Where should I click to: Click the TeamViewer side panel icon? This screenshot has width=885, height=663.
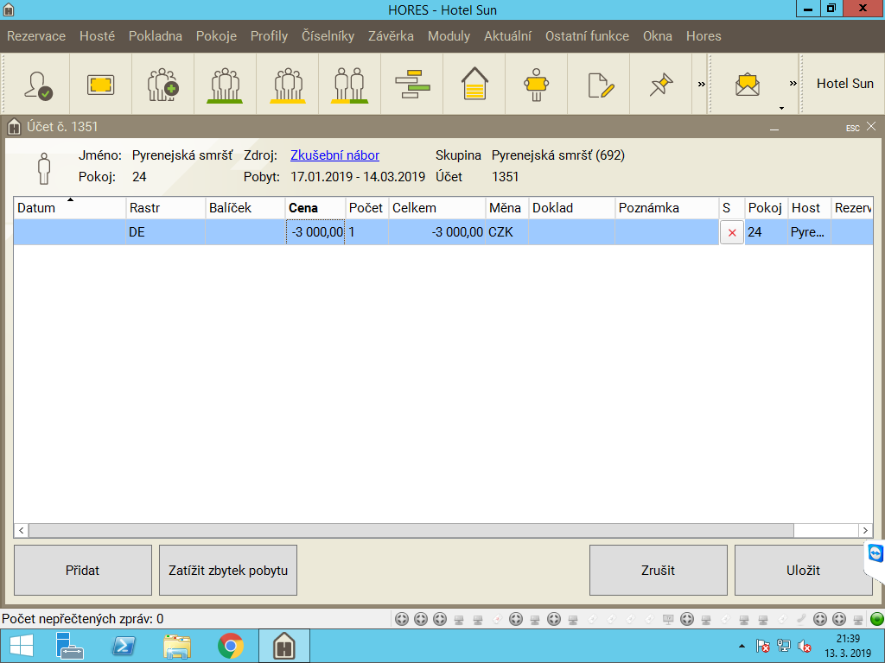(875, 553)
